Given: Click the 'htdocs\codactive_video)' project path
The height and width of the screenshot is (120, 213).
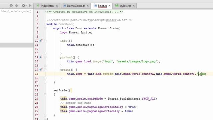Looking at the screenshot, I should (x=16, y=11).
